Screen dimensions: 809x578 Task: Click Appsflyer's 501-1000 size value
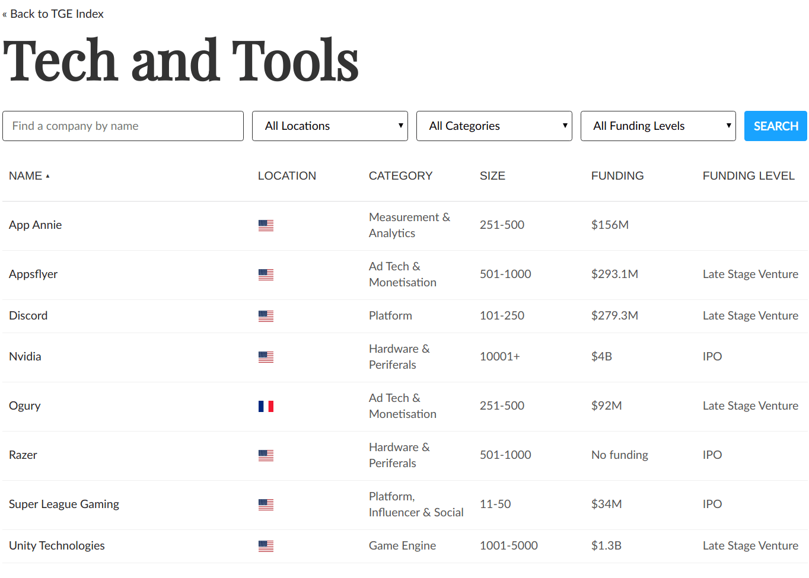point(505,274)
